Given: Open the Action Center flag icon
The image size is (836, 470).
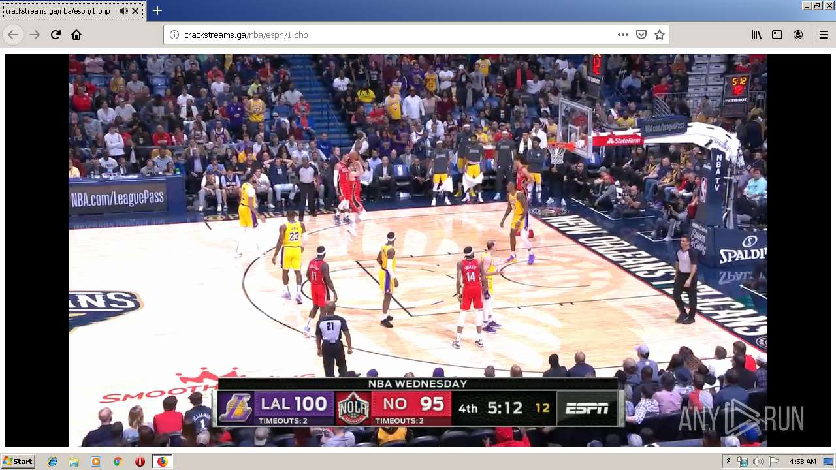Looking at the screenshot, I should pyautogui.click(x=773, y=462).
